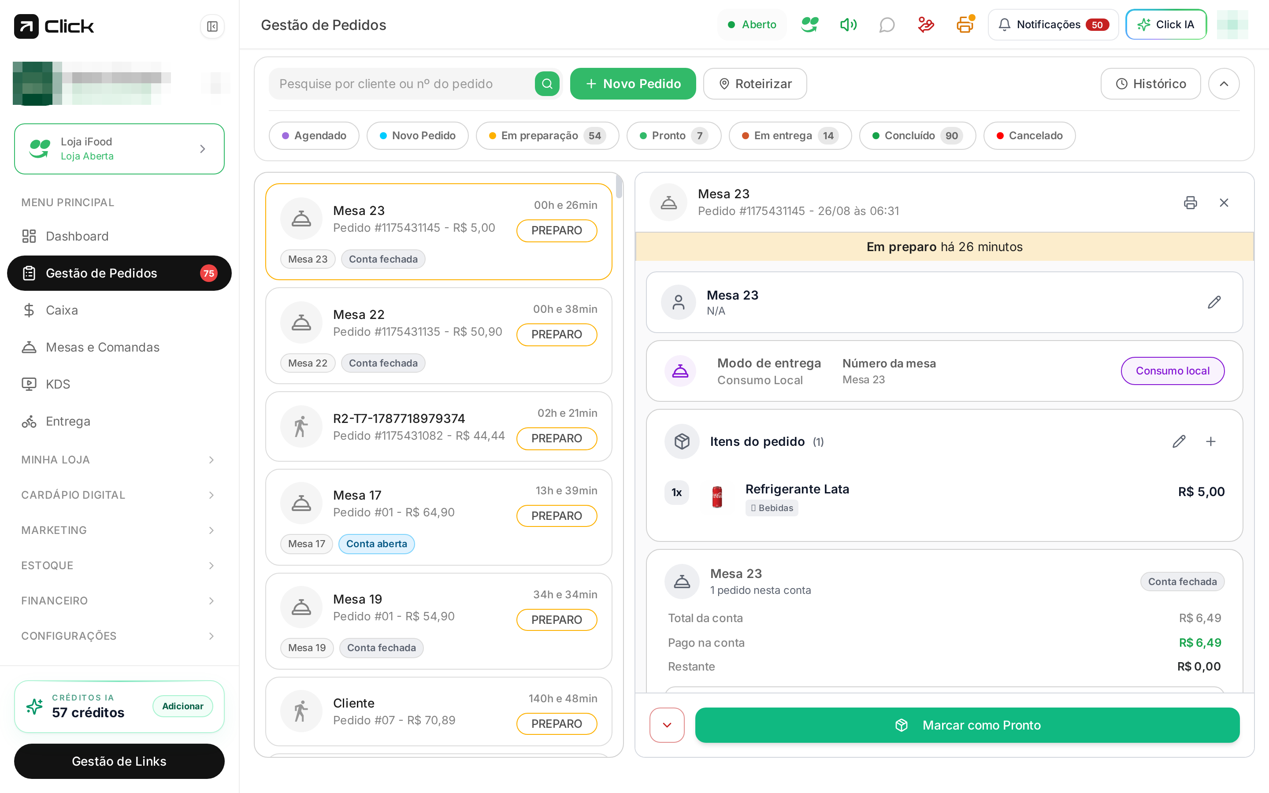Click the Roteirizar button
1269x793 pixels.
point(755,84)
